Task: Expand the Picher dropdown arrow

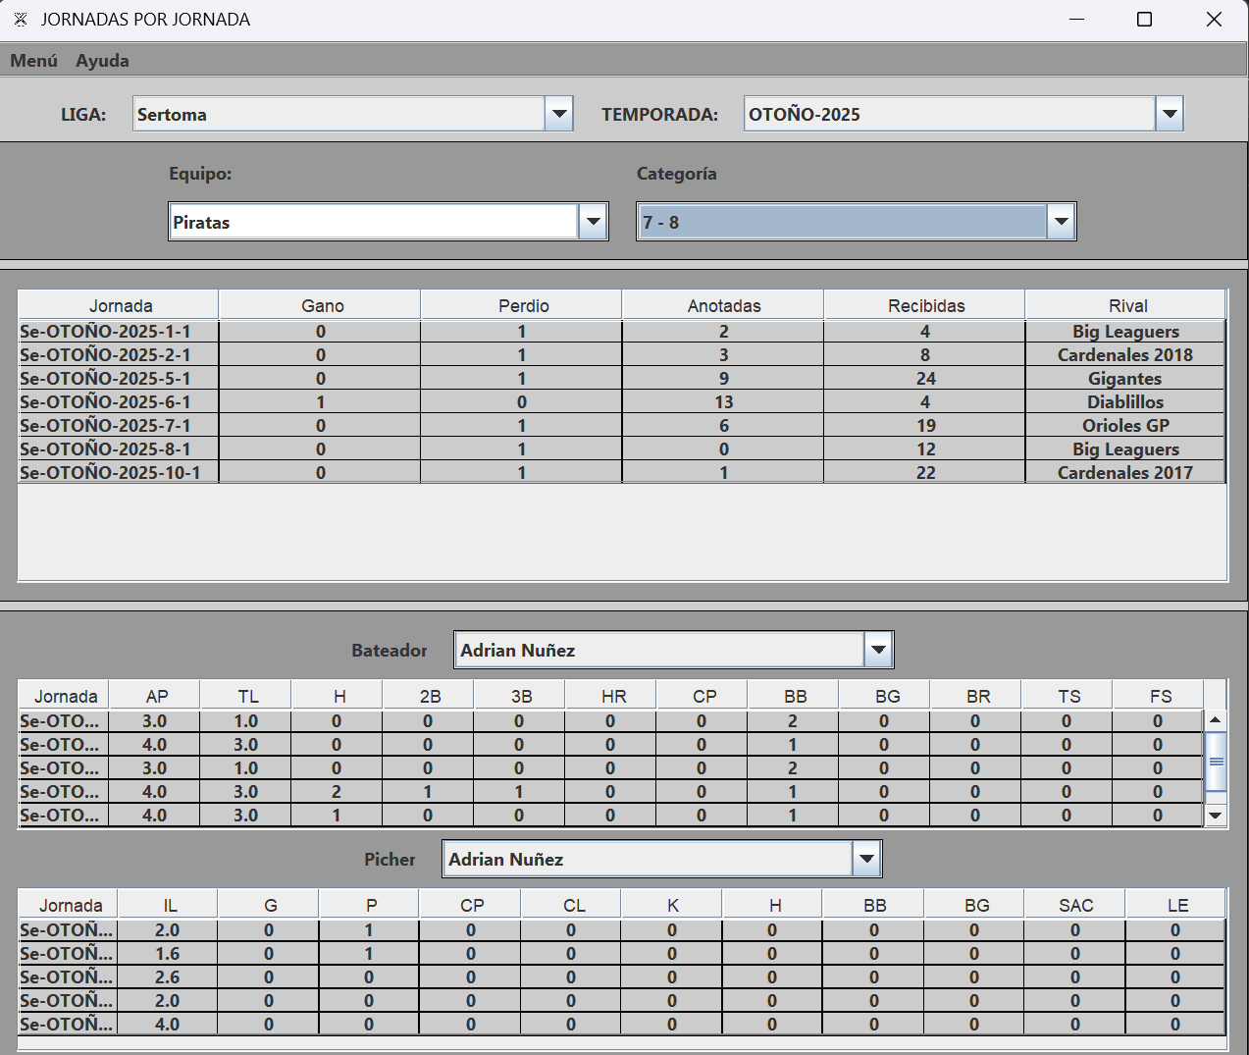Action: (866, 859)
